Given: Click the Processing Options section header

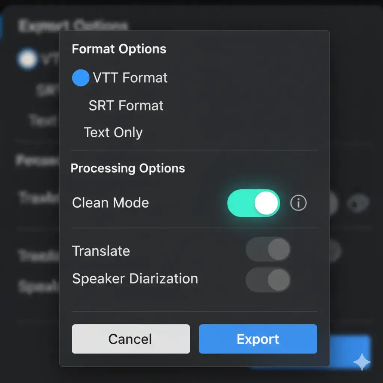Looking at the screenshot, I should (x=128, y=168).
